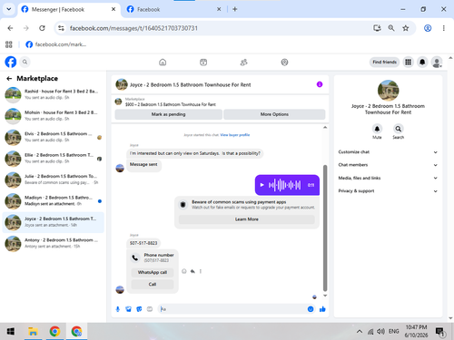Image resolution: width=454 pixels, height=340 pixels.
Task: Open Friends icon in top navigation
Action: 244,63
